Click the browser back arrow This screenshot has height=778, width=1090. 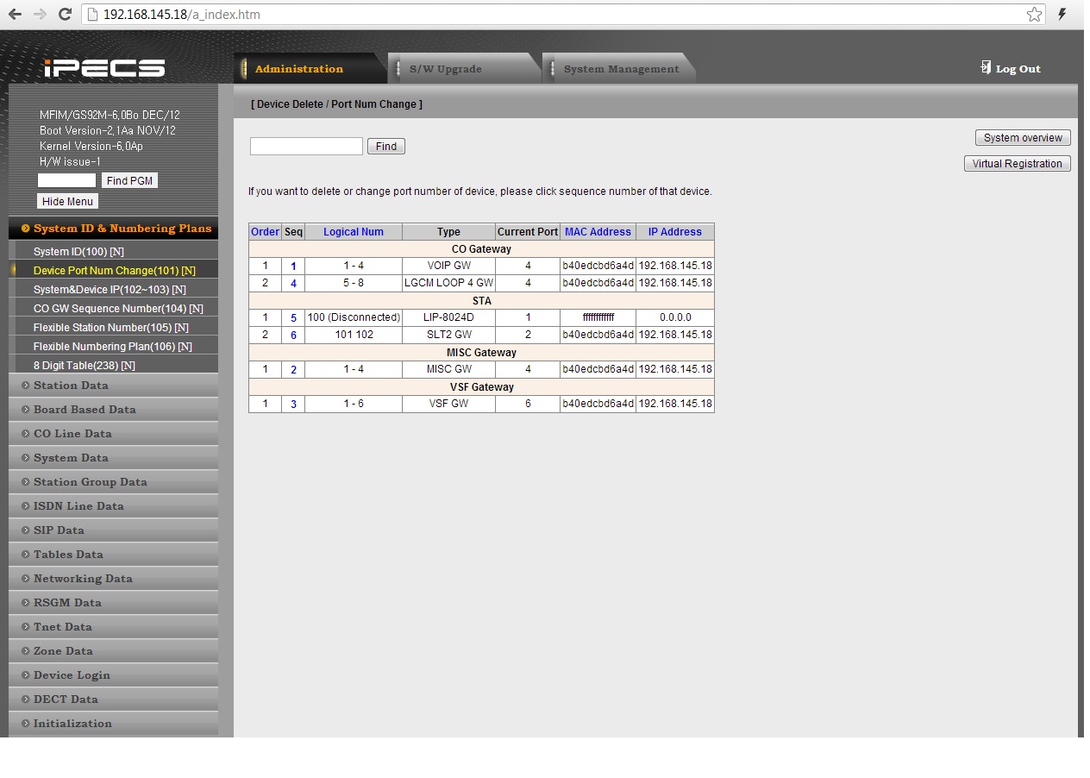[x=15, y=15]
